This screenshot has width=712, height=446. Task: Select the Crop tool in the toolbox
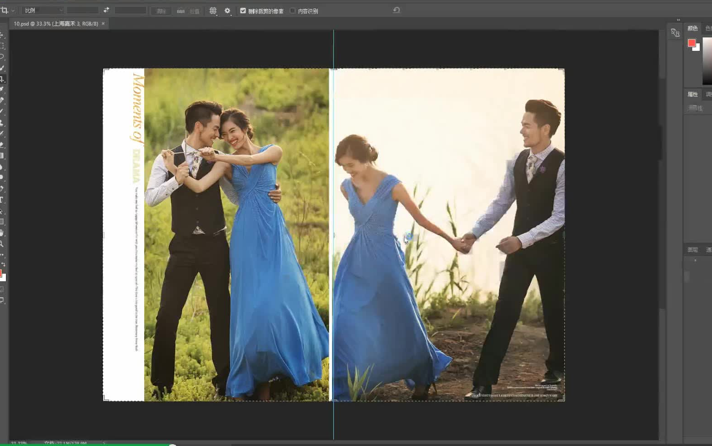point(2,79)
